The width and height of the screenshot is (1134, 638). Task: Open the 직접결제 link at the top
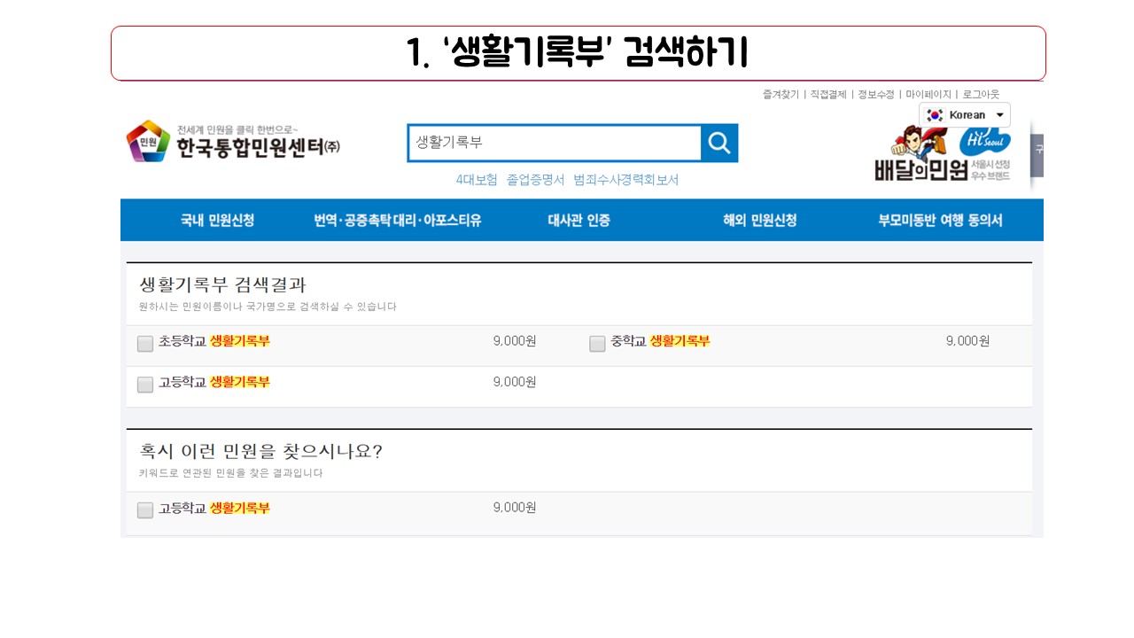(828, 94)
